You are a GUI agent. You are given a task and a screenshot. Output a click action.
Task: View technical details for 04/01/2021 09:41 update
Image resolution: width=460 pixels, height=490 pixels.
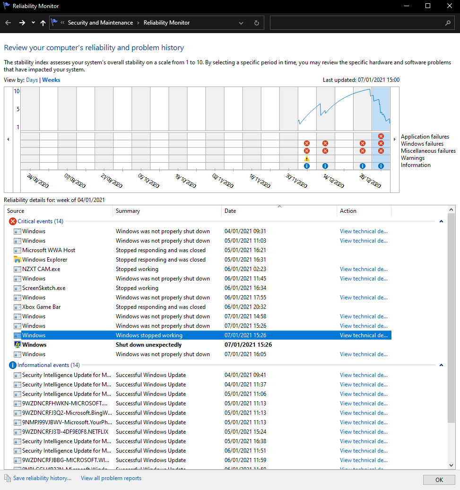tap(364, 375)
